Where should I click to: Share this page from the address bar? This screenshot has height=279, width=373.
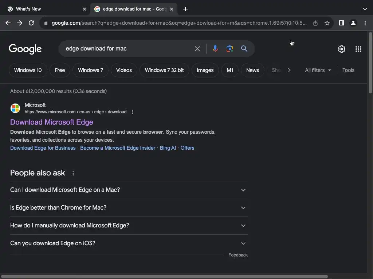315,23
